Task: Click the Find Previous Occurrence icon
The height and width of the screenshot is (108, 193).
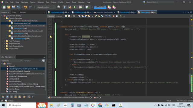Action: [83, 16]
